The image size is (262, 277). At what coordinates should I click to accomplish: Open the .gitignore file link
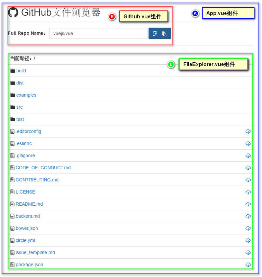(x=25, y=155)
